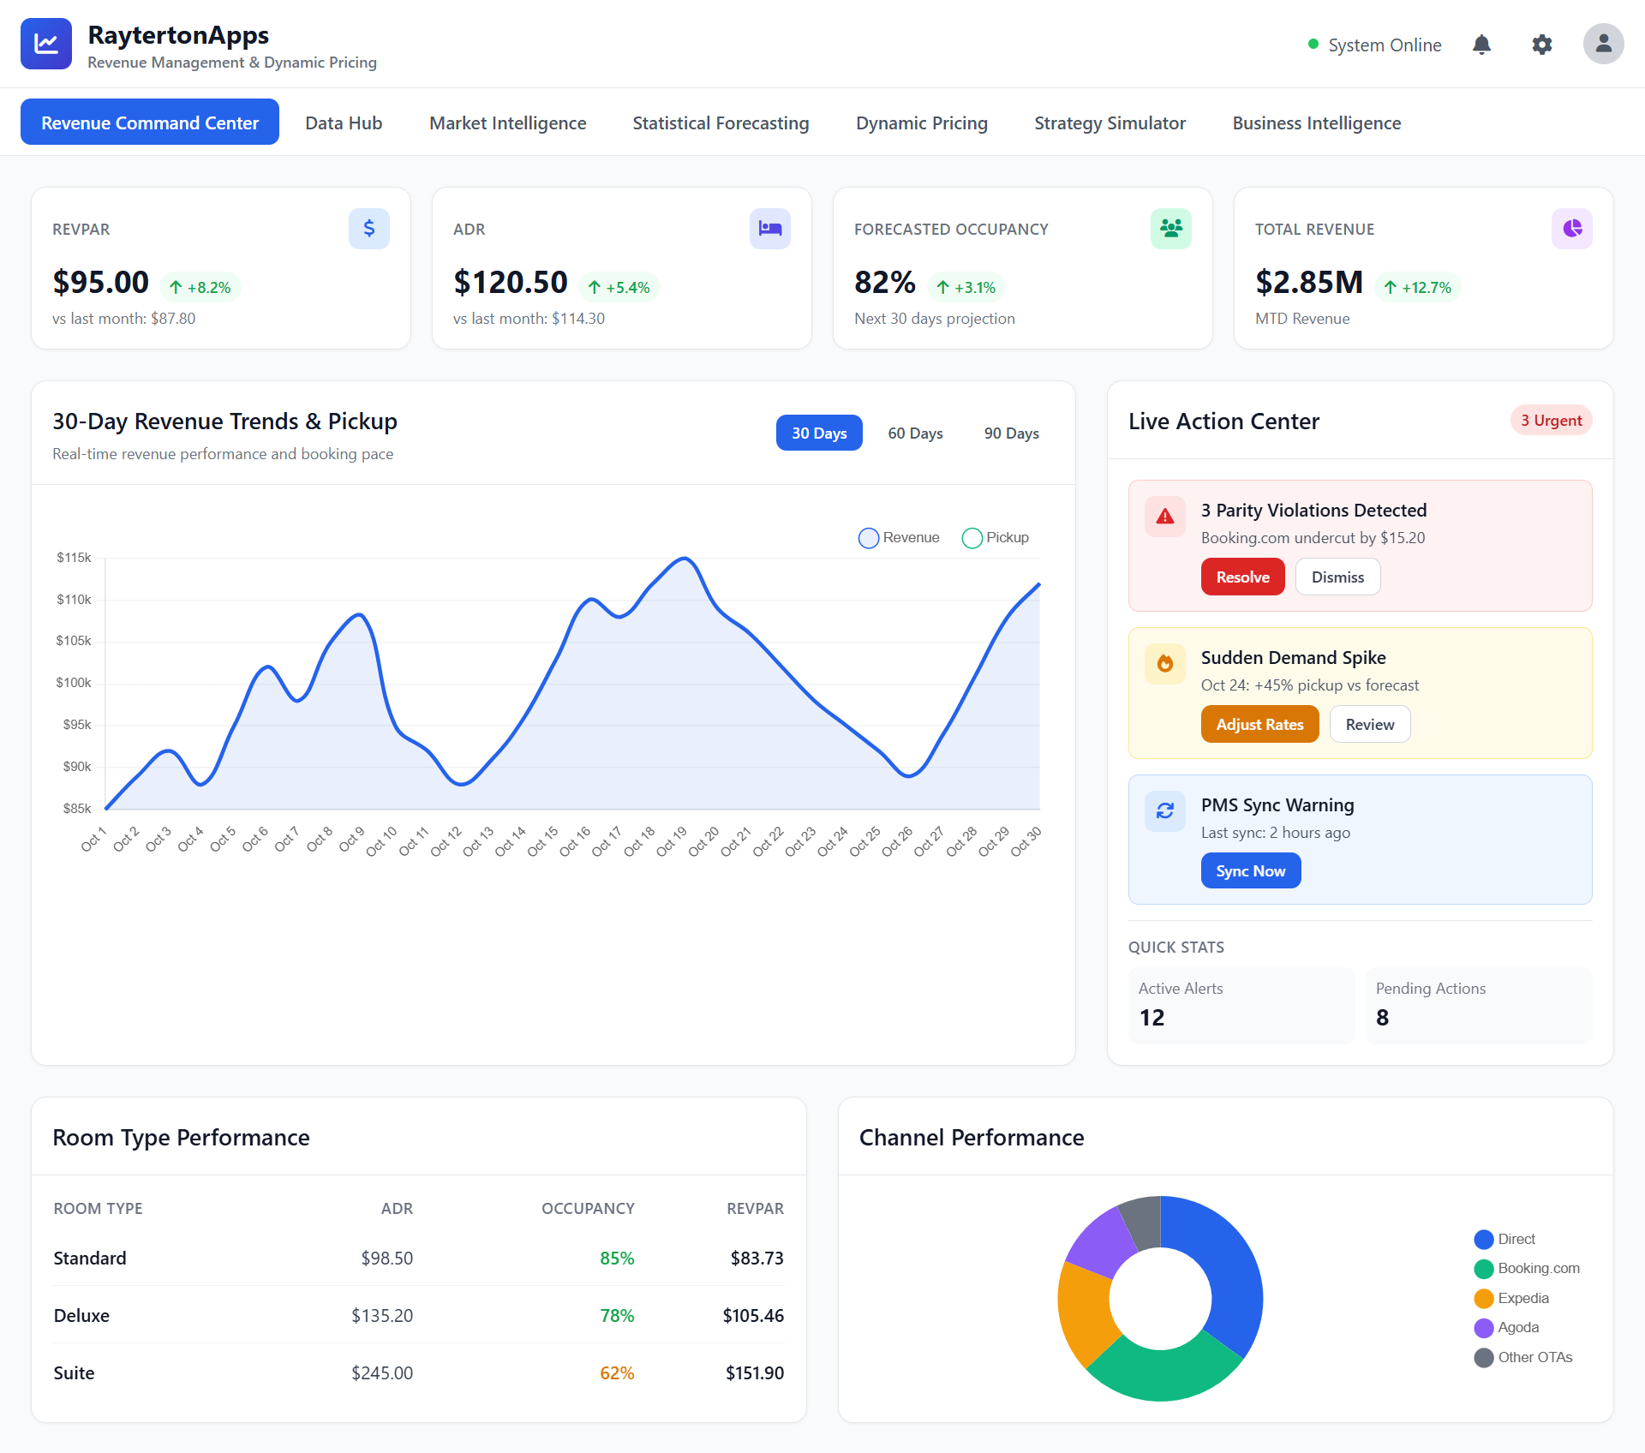The height and width of the screenshot is (1453, 1645).
Task: Toggle the Pickup series in chart legend
Action: [996, 537]
